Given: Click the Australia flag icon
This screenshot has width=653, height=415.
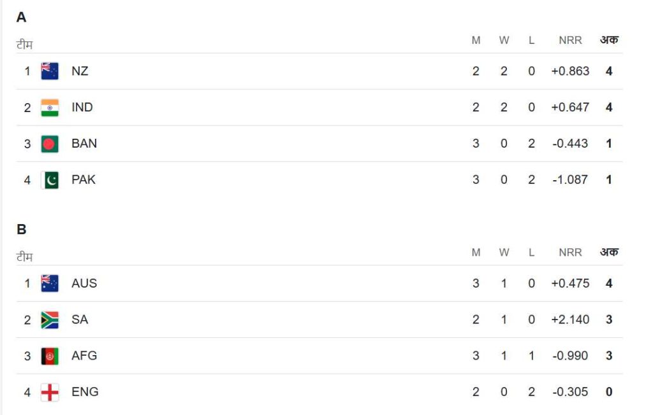Looking at the screenshot, I should tap(50, 283).
